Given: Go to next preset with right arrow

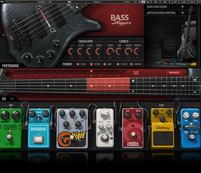Looking at the screenshot, I should point(165,2).
